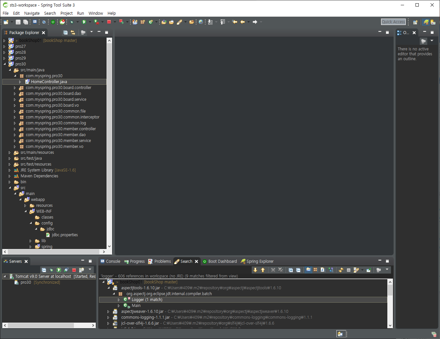The height and width of the screenshot is (339, 440).
Task: Collapse the WEB-INF folder
Action: [x=25, y=211]
